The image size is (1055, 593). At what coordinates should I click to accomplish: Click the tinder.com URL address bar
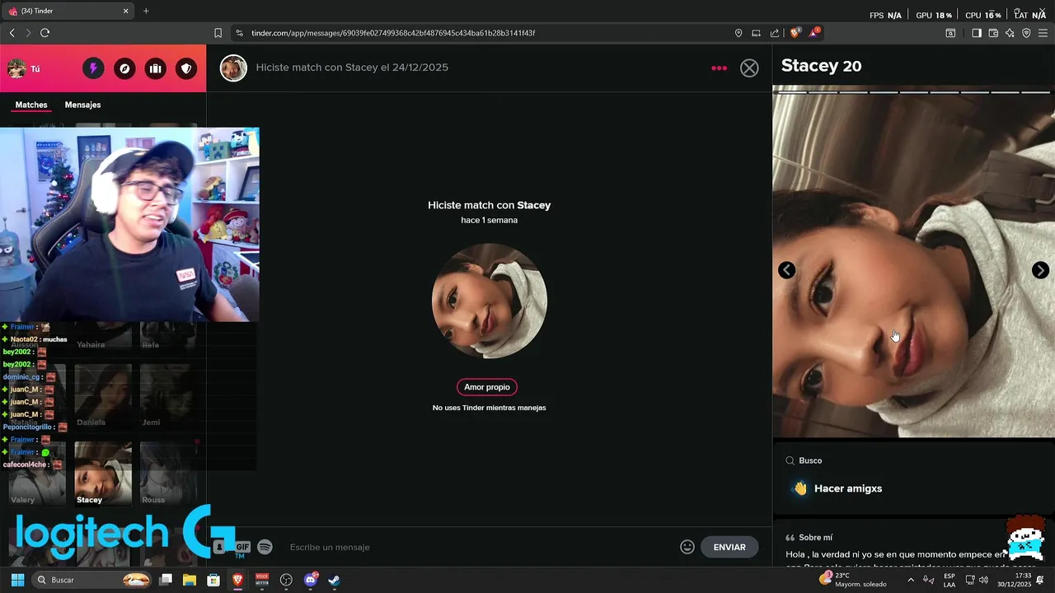coord(393,33)
